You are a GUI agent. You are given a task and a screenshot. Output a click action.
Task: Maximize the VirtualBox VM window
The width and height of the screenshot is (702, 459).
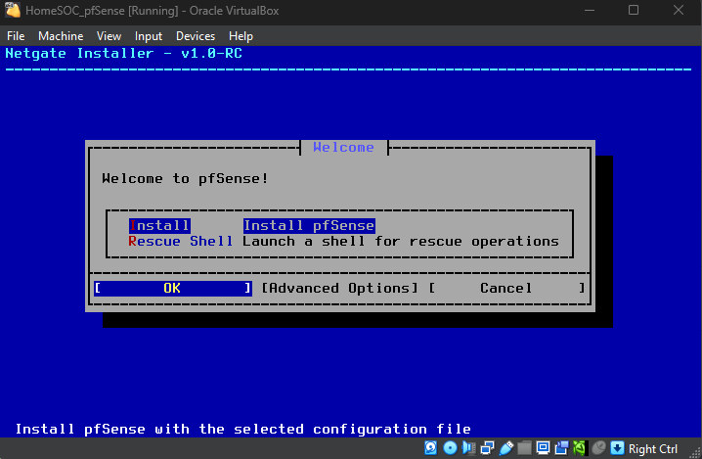[x=633, y=11]
